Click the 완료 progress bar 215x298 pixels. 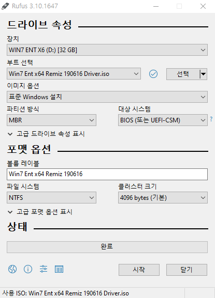pyautogui.click(x=107, y=247)
